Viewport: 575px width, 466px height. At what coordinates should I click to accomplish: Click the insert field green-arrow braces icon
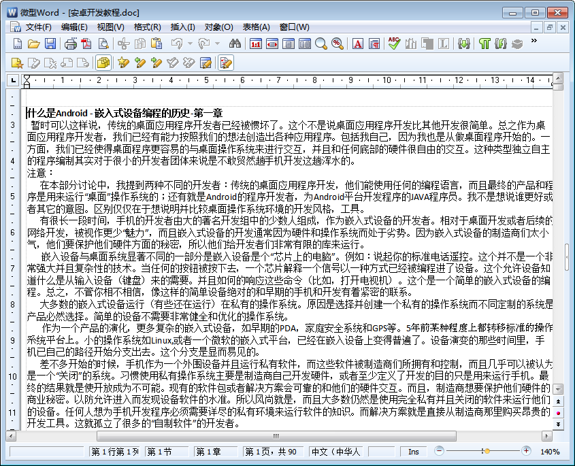(x=464, y=44)
